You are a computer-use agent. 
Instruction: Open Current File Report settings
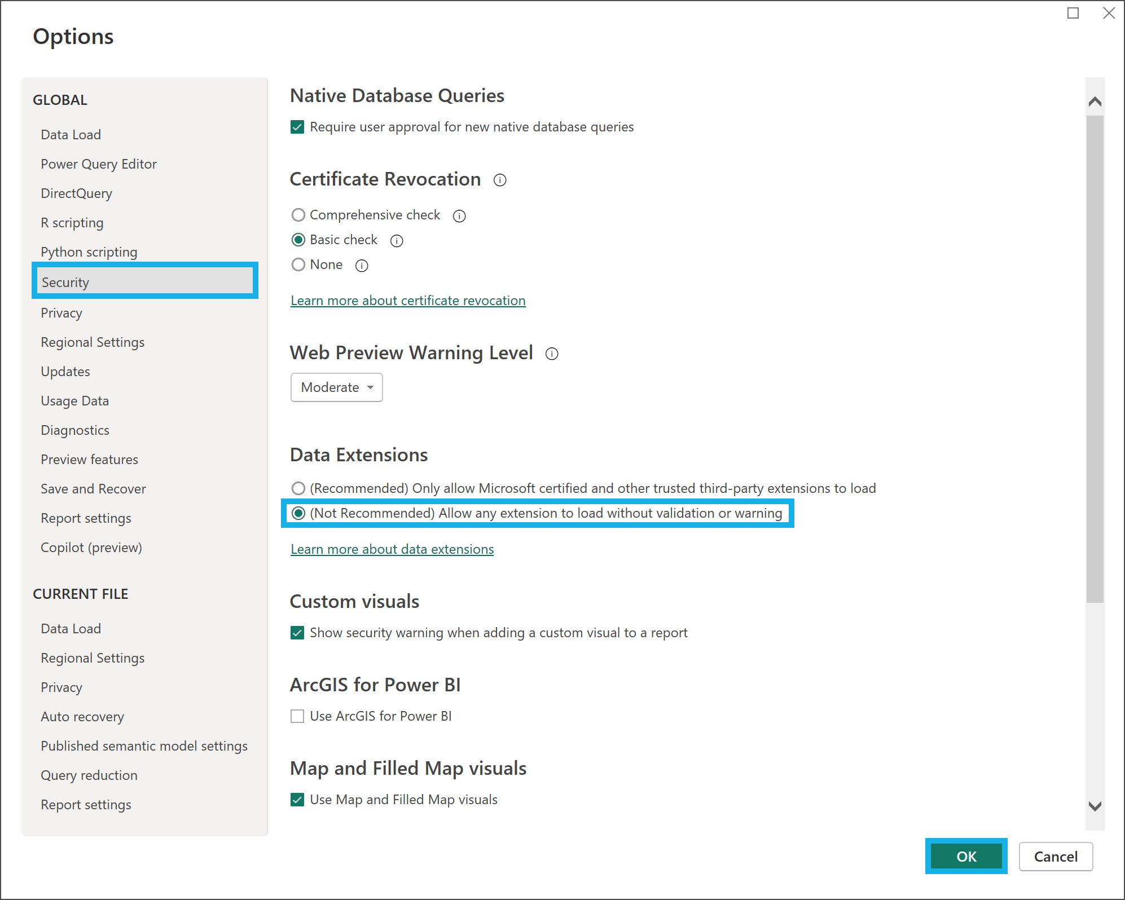tap(86, 805)
